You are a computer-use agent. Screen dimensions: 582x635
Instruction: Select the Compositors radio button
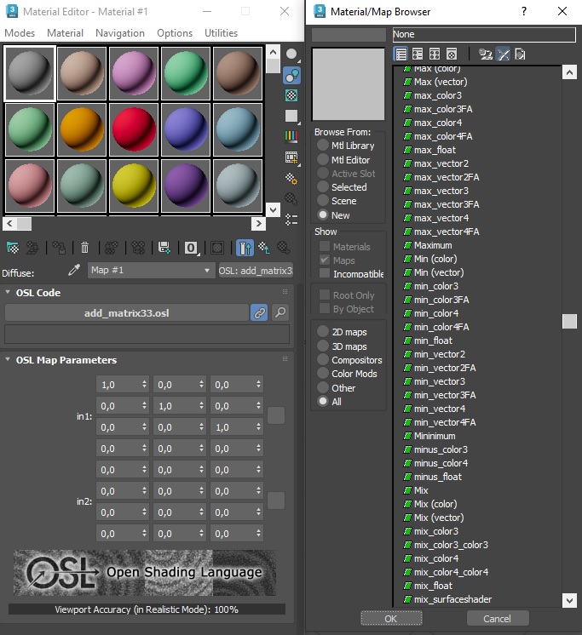click(323, 359)
